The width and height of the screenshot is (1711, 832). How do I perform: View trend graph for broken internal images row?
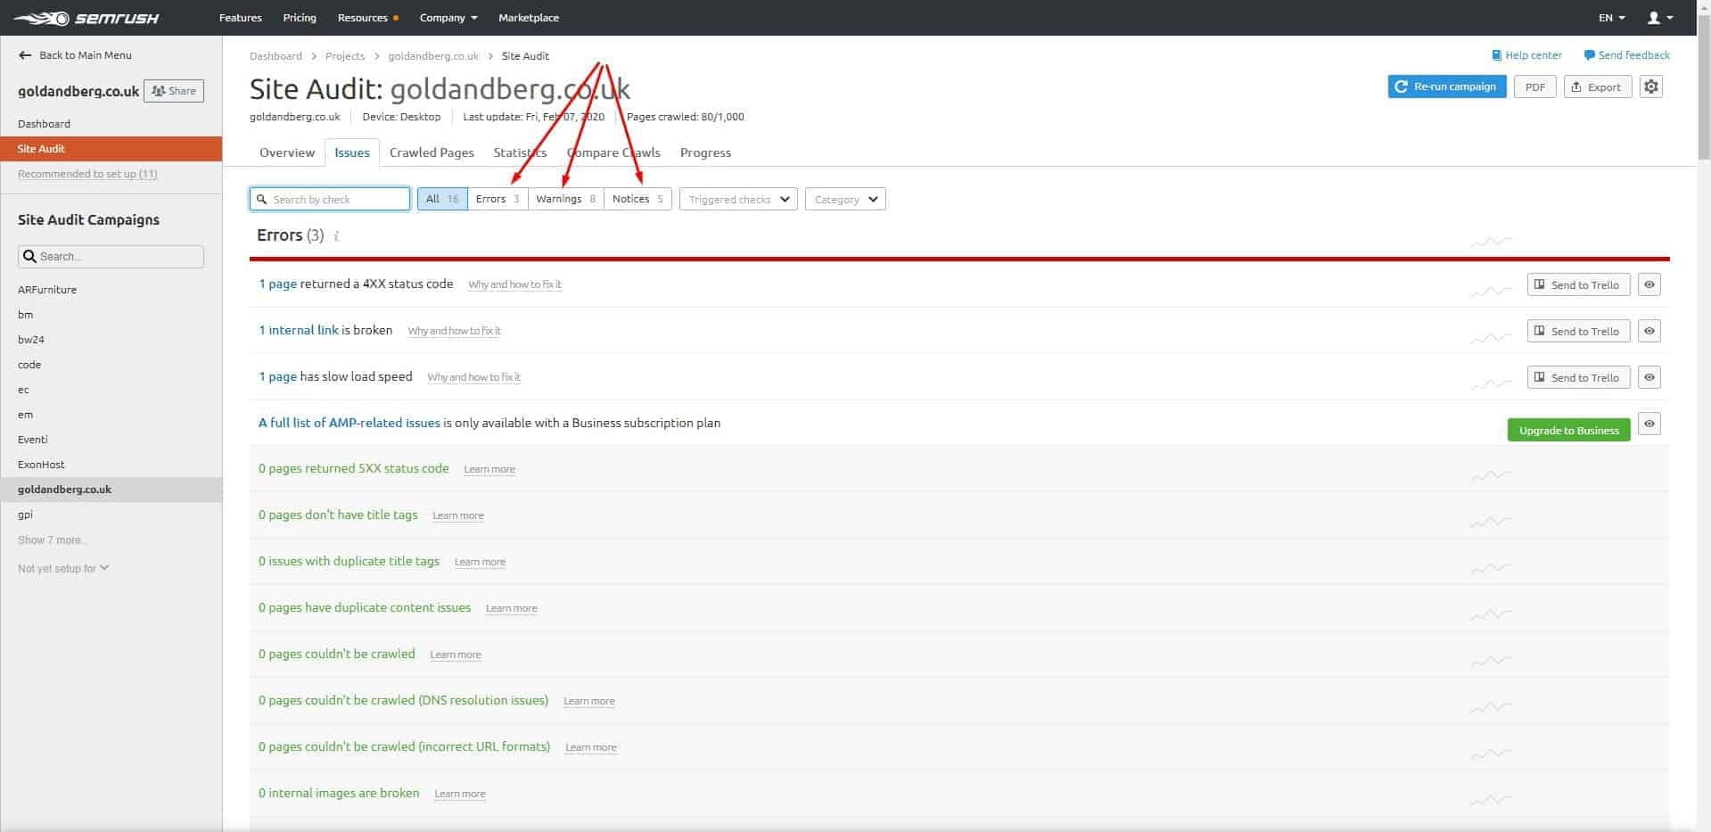pyautogui.click(x=1491, y=799)
